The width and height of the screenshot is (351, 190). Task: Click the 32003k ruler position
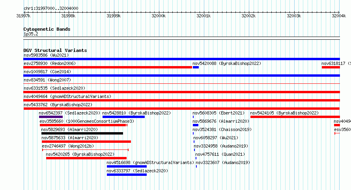pyautogui.click(x=294, y=16)
